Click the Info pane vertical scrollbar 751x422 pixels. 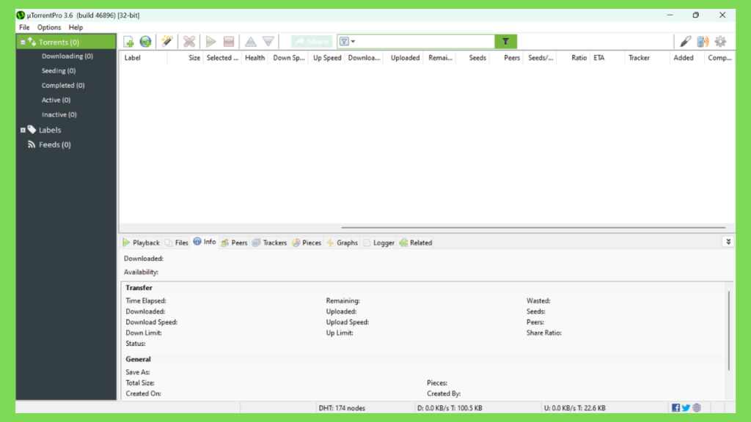729,330
